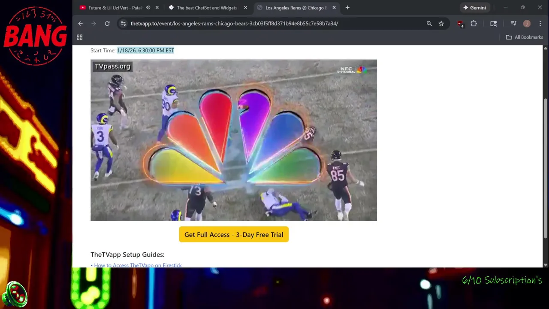Bookmark this page with the star
This screenshot has width=549, height=309.
[441, 24]
